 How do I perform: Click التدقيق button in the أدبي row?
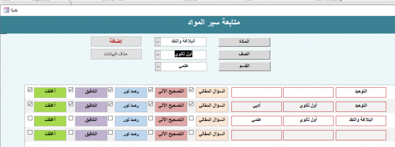[x=91, y=107]
